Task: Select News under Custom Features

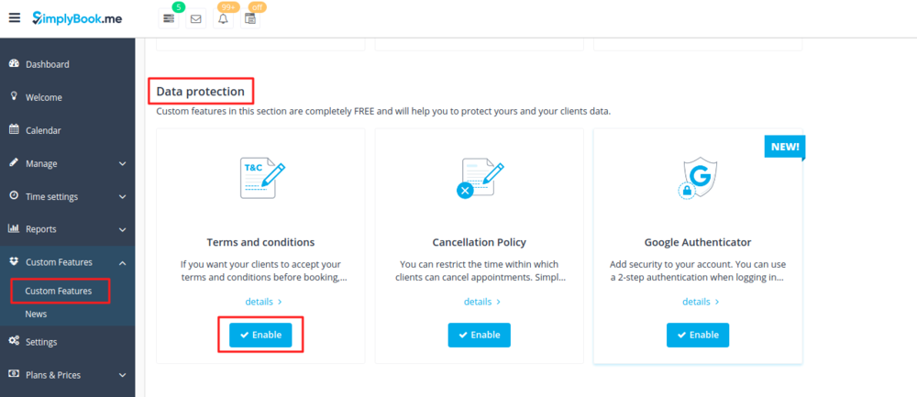Action: point(36,314)
